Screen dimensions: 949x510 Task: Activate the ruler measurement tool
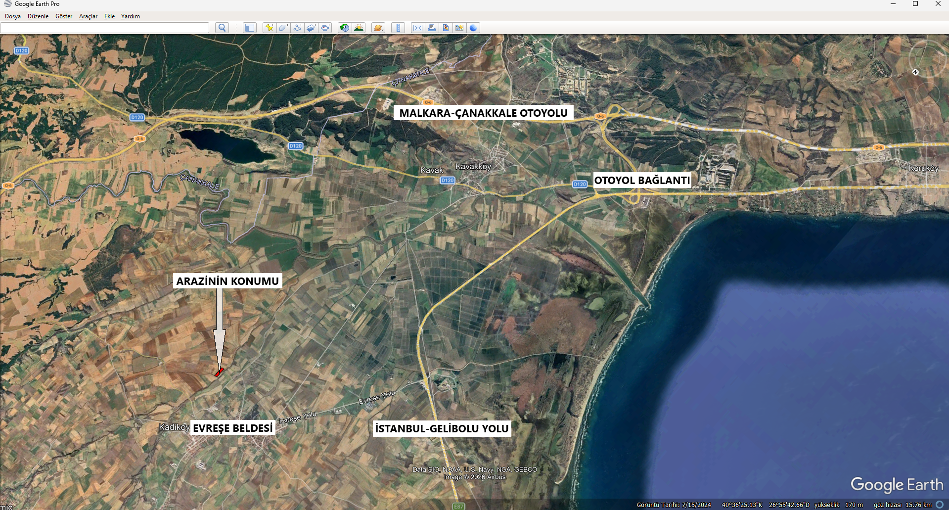pyautogui.click(x=398, y=28)
